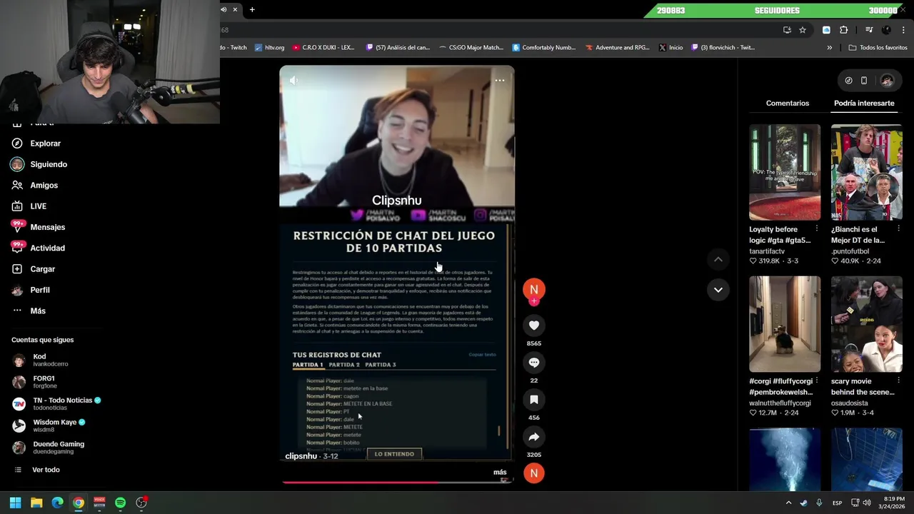The width and height of the screenshot is (914, 514).
Task: Open the Explorar page in the sidebar
Action: click(x=46, y=143)
